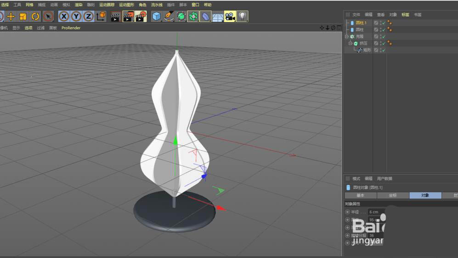Select the Rotate tool icon

tap(35, 16)
